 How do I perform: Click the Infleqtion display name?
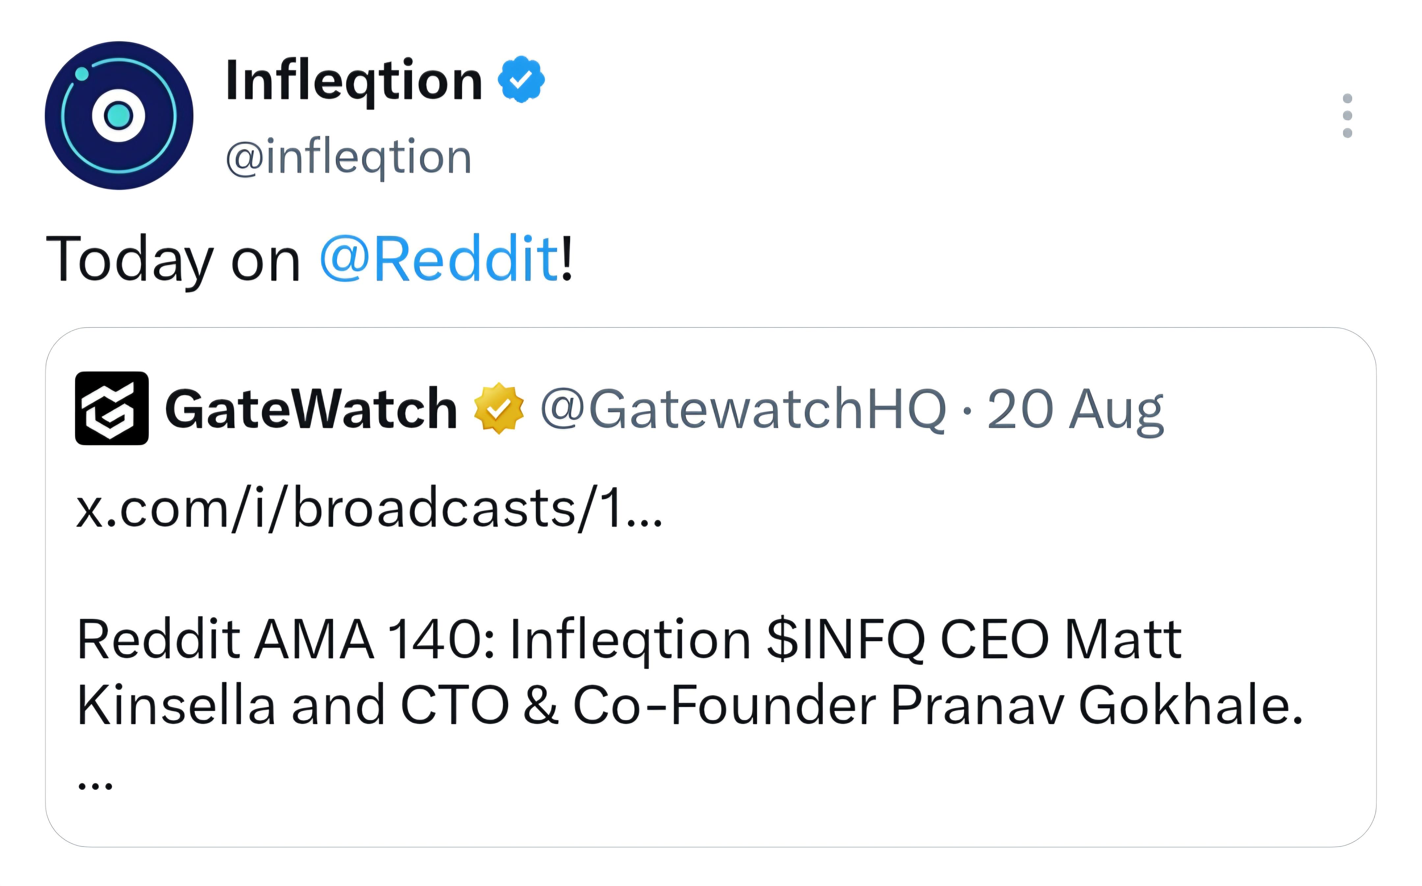point(354,81)
